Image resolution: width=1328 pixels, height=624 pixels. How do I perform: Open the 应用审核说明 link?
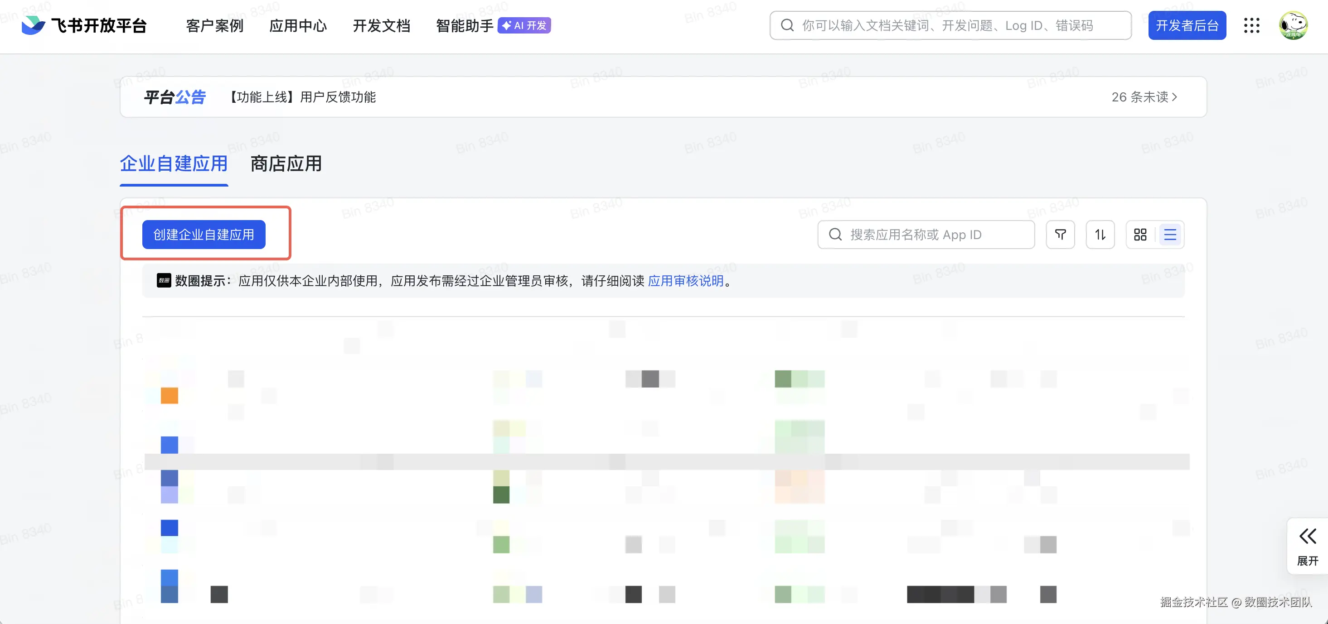(685, 281)
